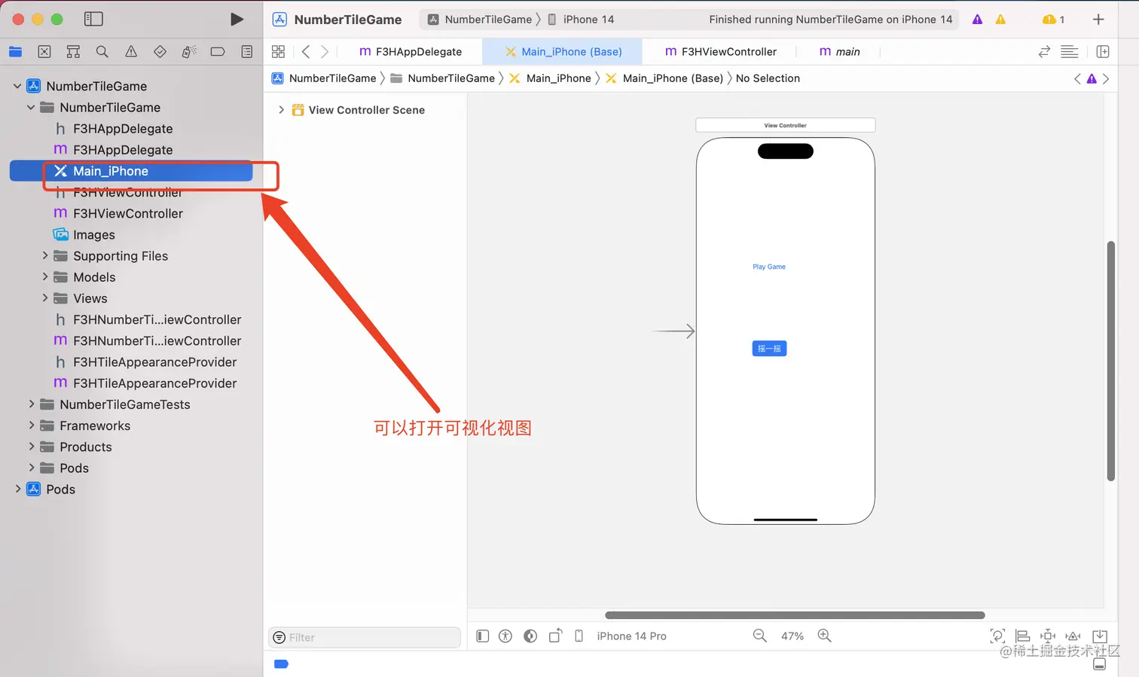The width and height of the screenshot is (1139, 677).
Task: Collapse the NumberTileGame project root
Action: click(17, 86)
